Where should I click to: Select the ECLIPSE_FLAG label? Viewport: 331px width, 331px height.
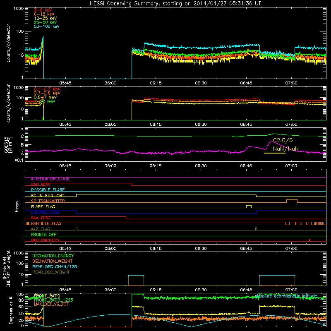coord(45,212)
